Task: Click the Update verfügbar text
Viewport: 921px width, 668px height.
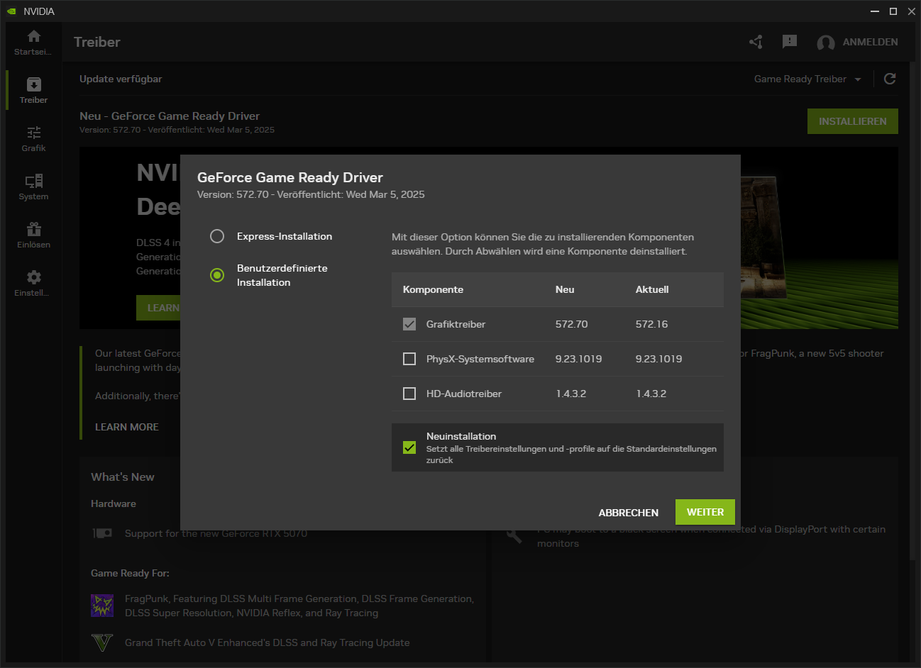Action: 121,79
